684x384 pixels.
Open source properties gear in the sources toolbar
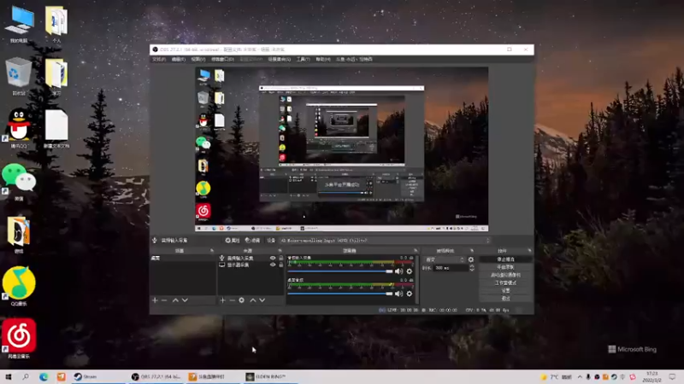click(x=242, y=300)
